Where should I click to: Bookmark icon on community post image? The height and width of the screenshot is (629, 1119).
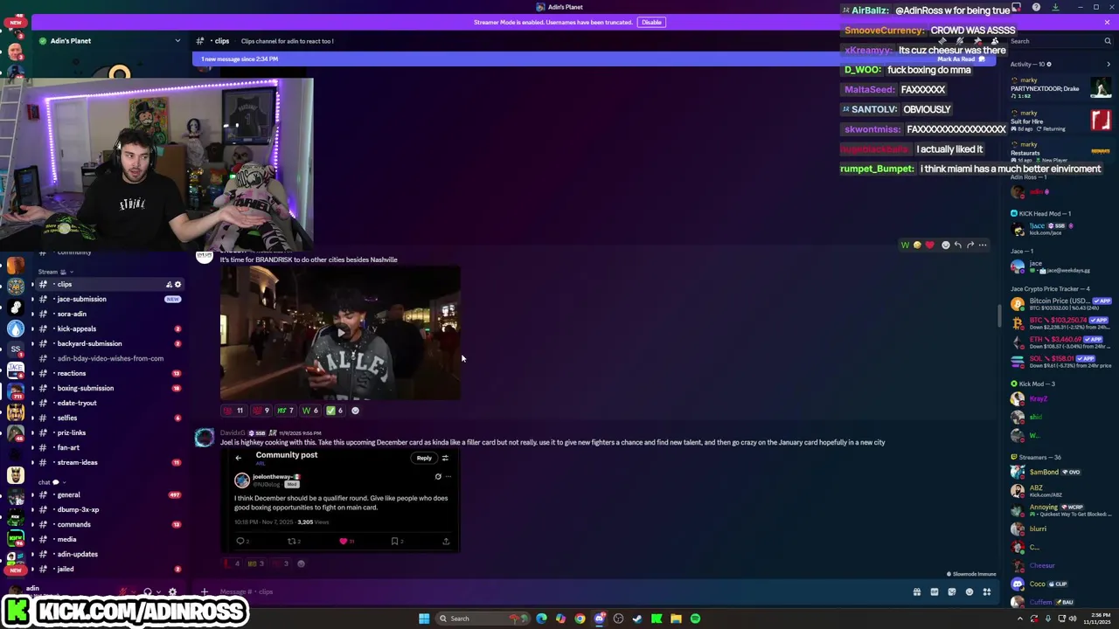coord(394,541)
